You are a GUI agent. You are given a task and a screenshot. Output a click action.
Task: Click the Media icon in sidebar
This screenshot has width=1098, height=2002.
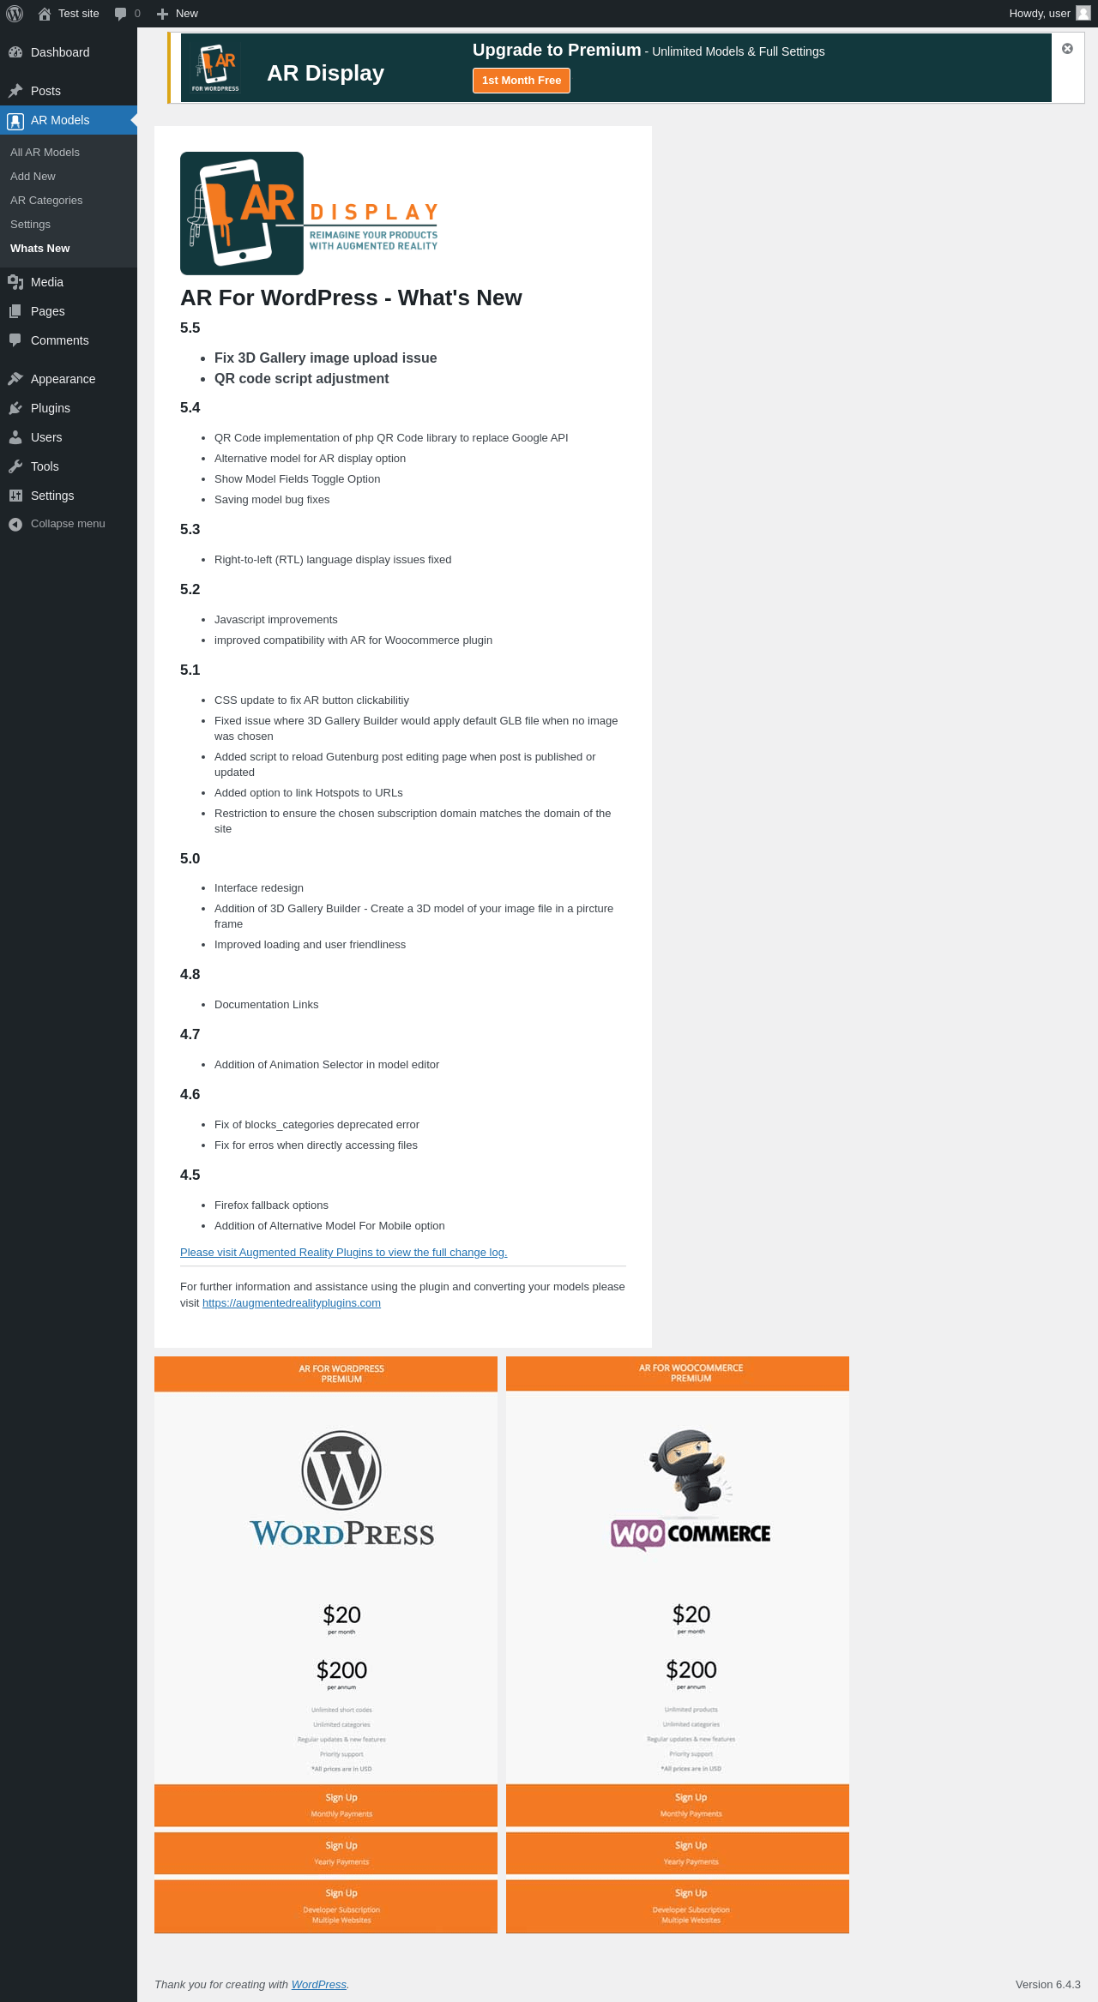15,282
